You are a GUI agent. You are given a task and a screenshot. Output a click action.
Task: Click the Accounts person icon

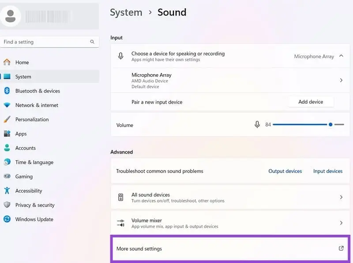(x=7, y=148)
